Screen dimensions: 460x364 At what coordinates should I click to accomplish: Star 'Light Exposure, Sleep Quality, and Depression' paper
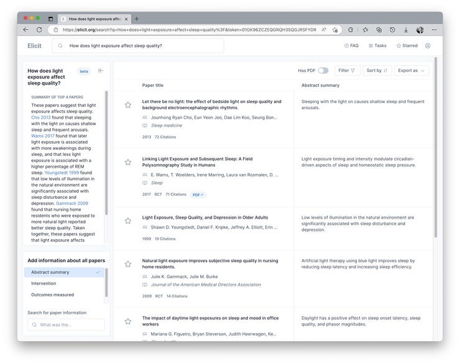click(x=128, y=221)
